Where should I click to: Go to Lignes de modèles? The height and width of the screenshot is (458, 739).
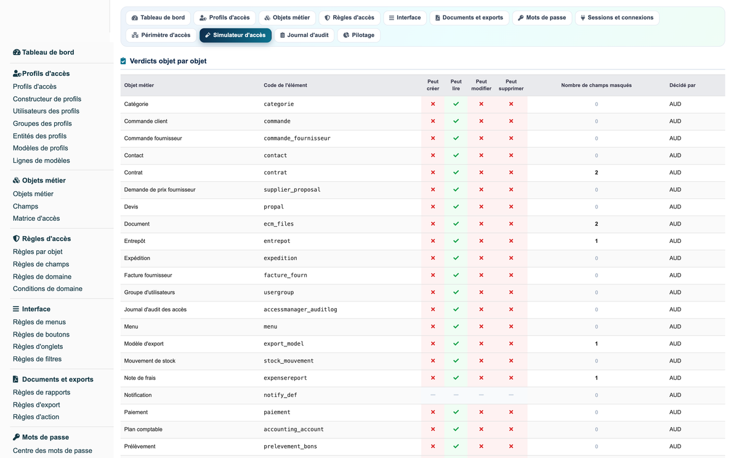pos(41,161)
